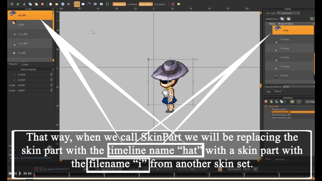Screen dimensions: 322x181
Task: Click the x position stepper arrows
Action: pos(51,75)
